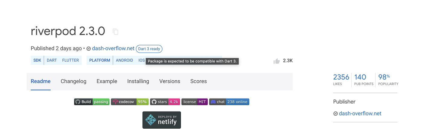Screen dimensions: 423x129
Task: Click the thumbs-up like icon
Action: [x=276, y=61]
